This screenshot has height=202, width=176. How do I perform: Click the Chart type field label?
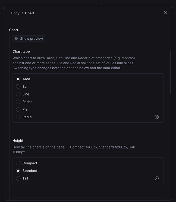pyautogui.click(x=21, y=51)
